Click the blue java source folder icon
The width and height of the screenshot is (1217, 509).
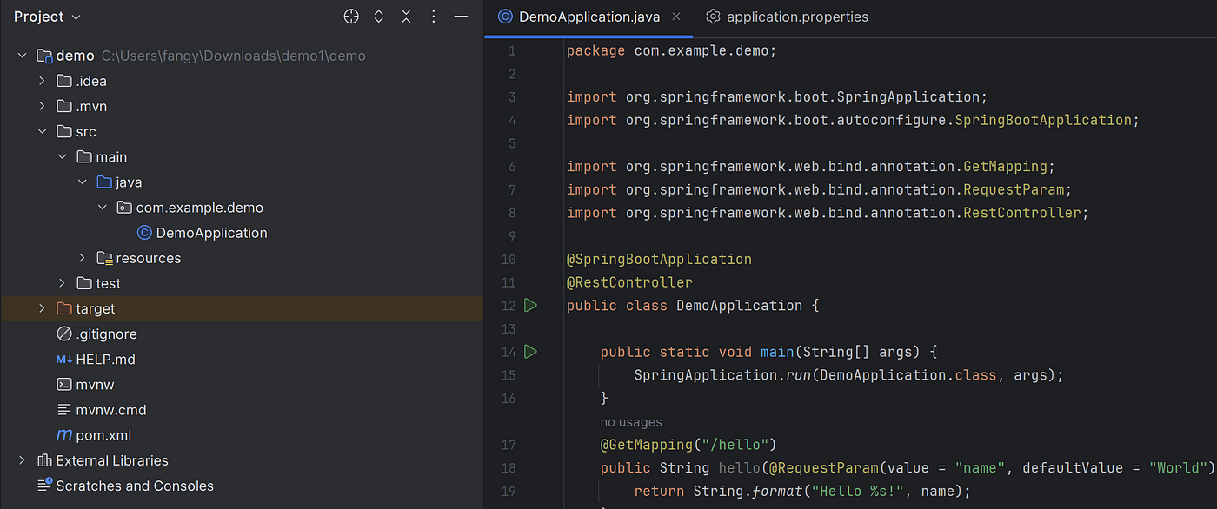pos(104,182)
